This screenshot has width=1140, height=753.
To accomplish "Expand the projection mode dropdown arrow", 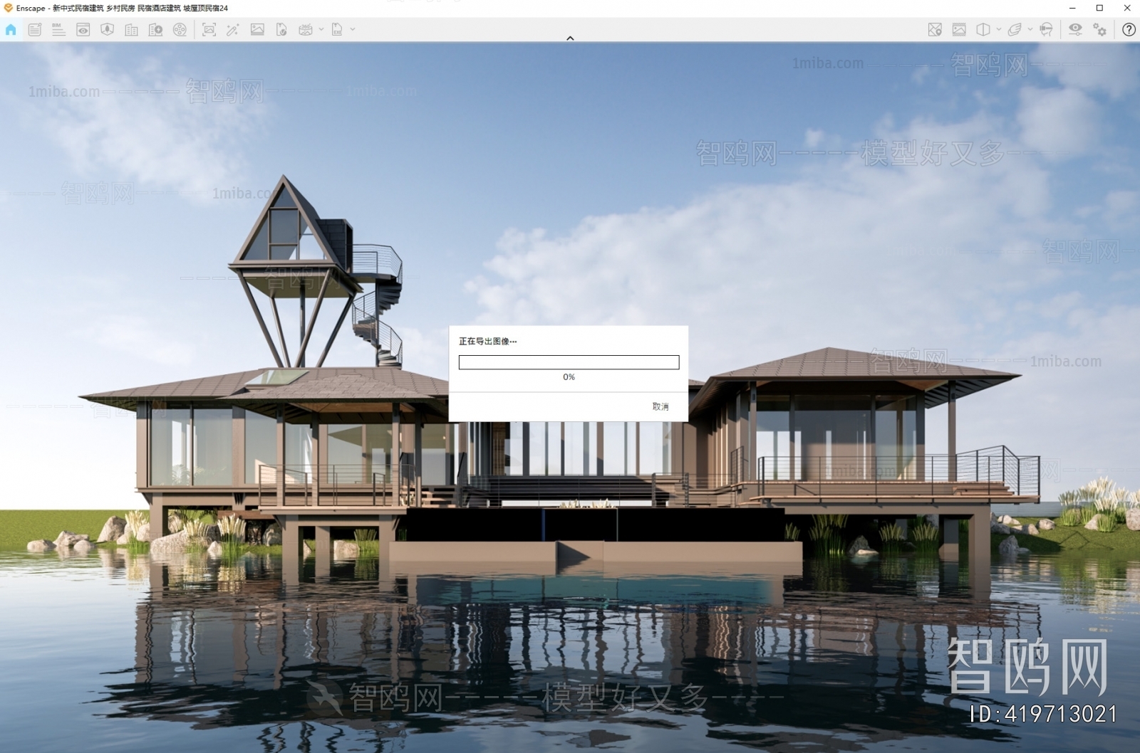I will 998,29.
